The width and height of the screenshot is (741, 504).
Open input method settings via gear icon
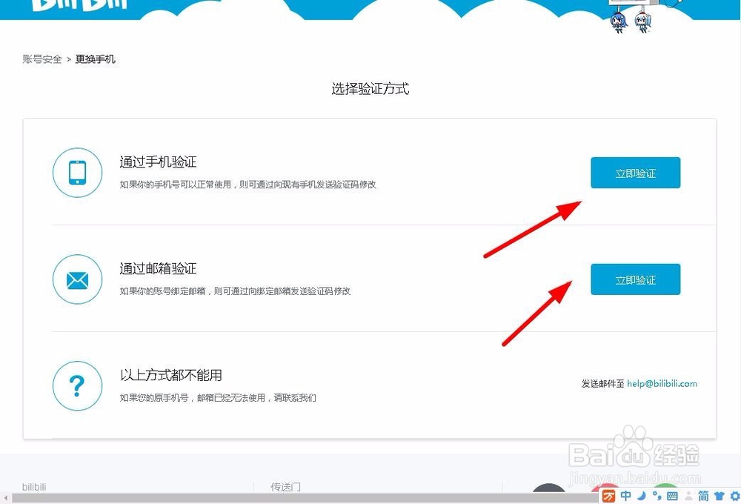pyautogui.click(x=734, y=497)
